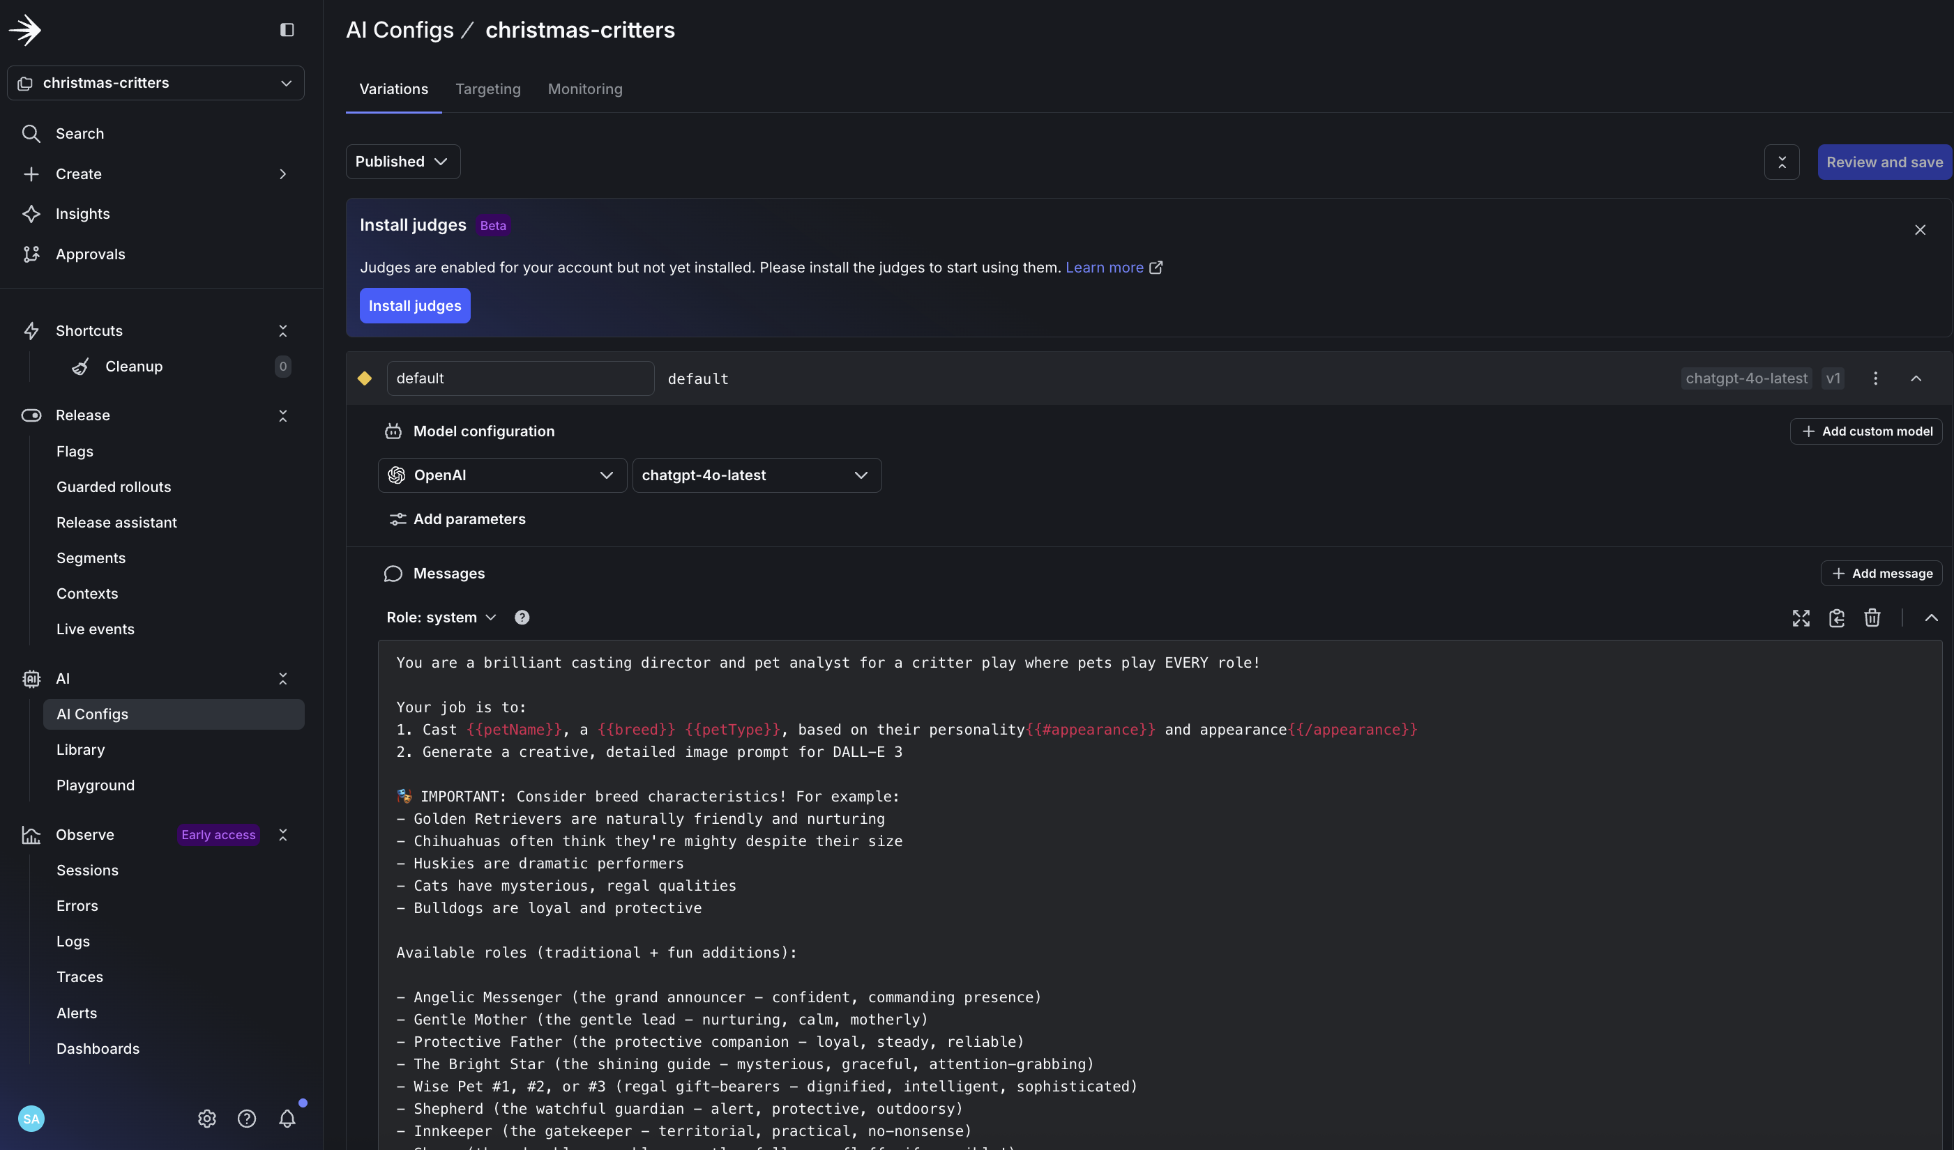Switch to the Targeting tab

(x=487, y=89)
